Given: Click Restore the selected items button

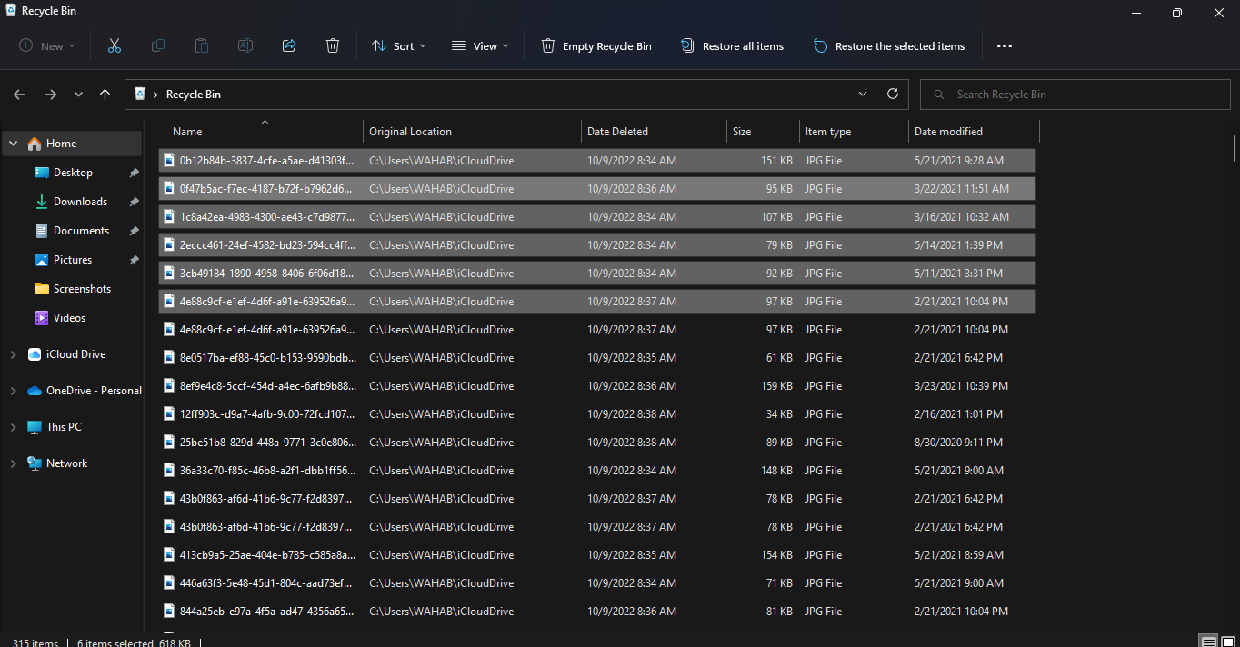Looking at the screenshot, I should click(x=889, y=46).
